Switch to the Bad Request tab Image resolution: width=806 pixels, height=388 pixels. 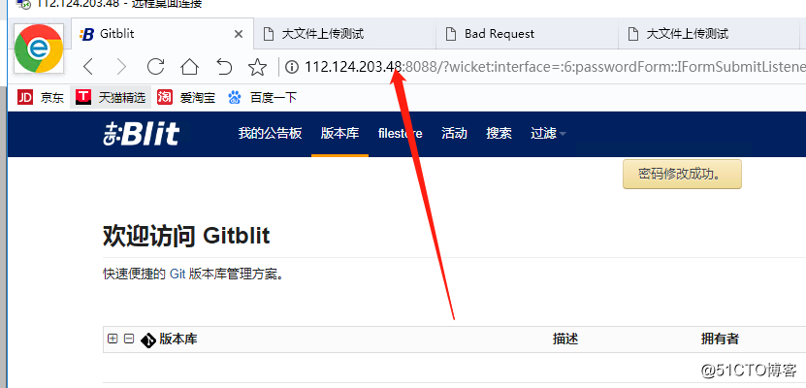(x=527, y=34)
